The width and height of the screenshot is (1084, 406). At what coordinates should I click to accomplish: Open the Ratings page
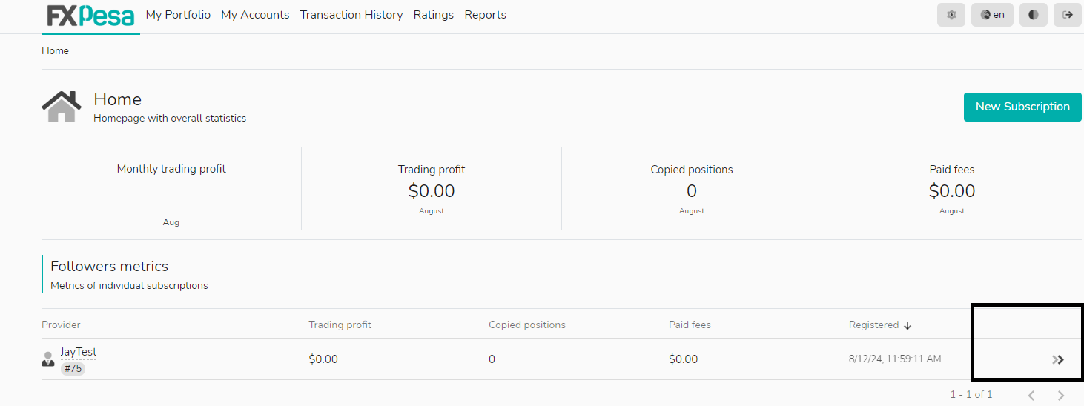pos(434,15)
